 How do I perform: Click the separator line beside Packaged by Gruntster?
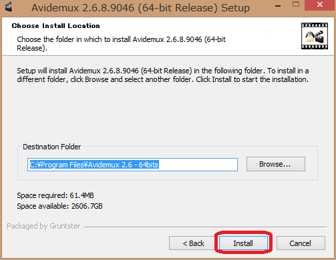coord(205,227)
